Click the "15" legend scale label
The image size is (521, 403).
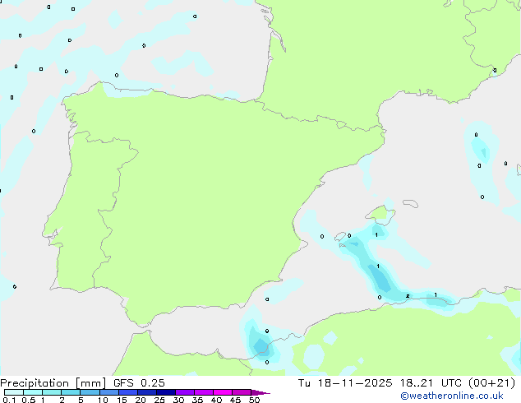click(x=122, y=400)
